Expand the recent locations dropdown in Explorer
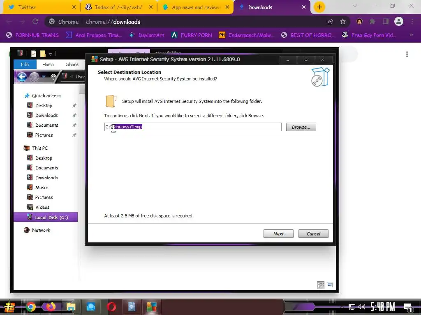Screen dimensions: 421x315 [44, 77]
